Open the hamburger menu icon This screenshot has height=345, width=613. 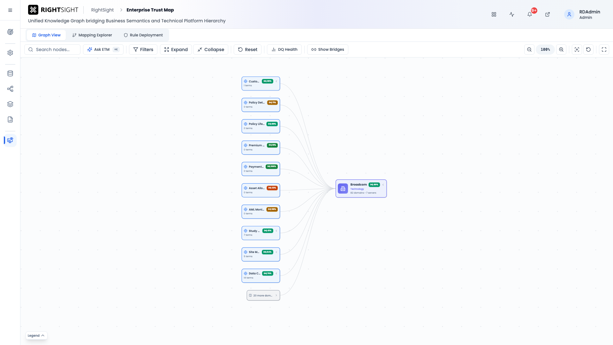pos(10,10)
